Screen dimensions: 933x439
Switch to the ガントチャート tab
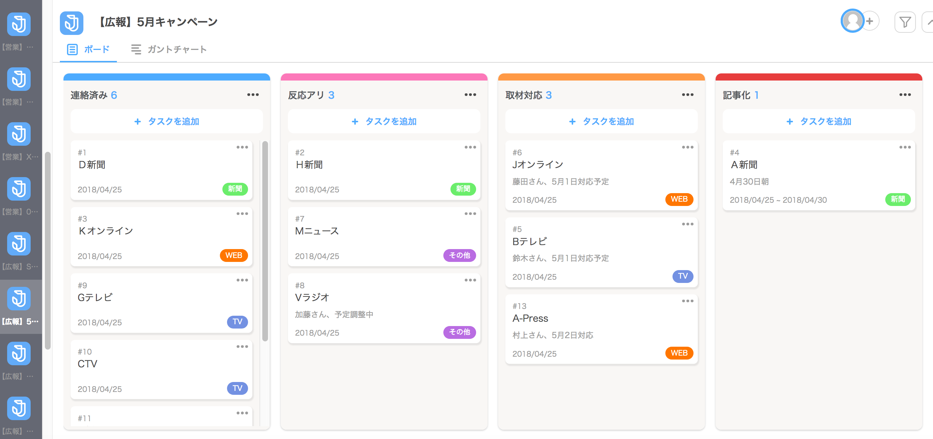(x=169, y=49)
